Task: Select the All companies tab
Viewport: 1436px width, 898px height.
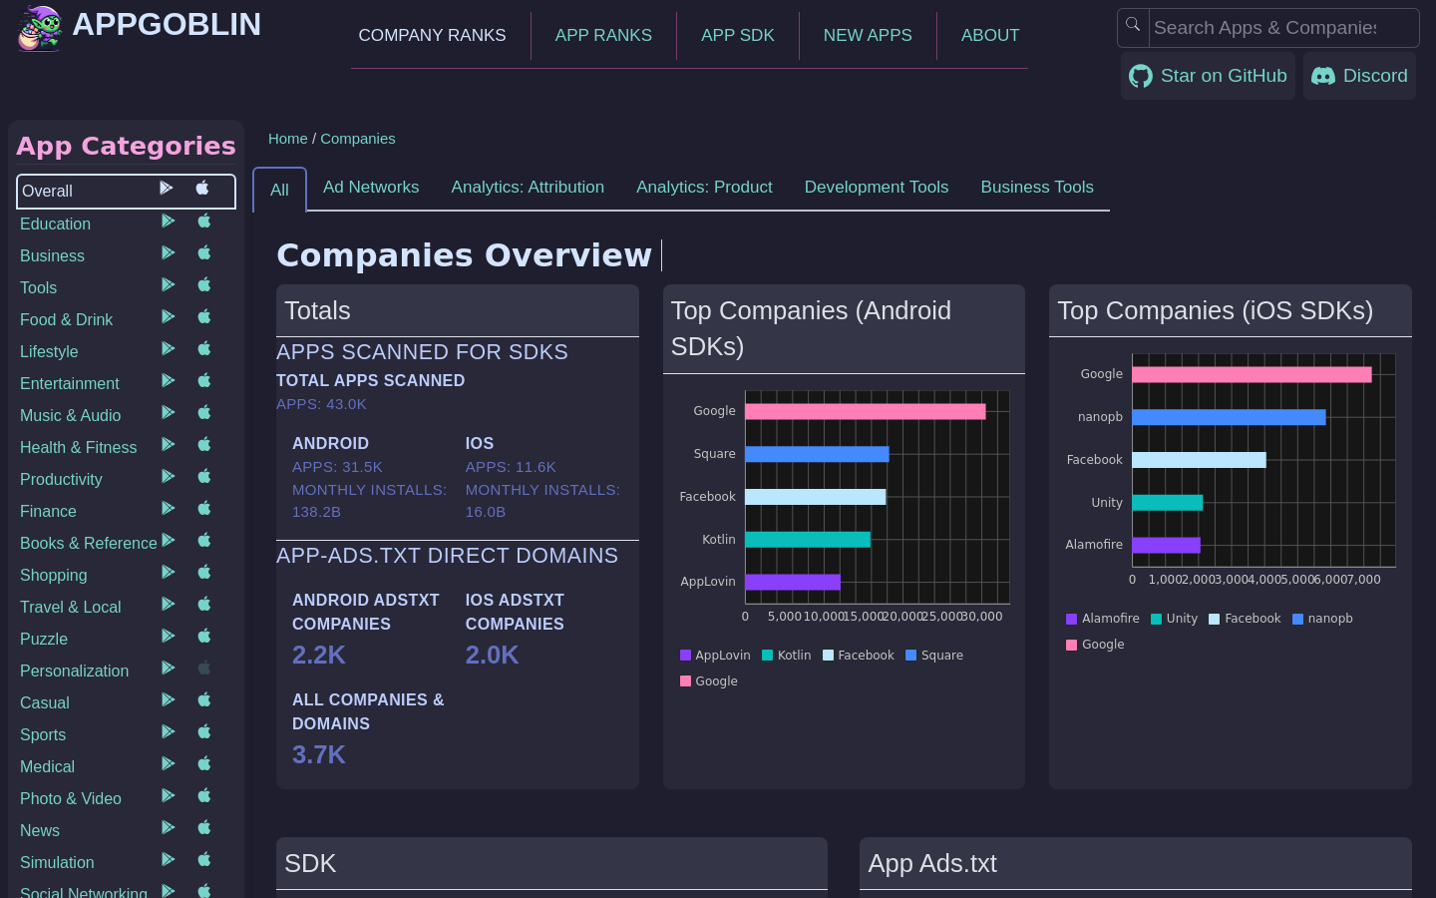Action: 279,190
